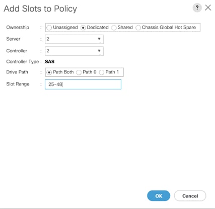Click the Controller Type label
This screenshot has height=209, width=215.
(23, 62)
